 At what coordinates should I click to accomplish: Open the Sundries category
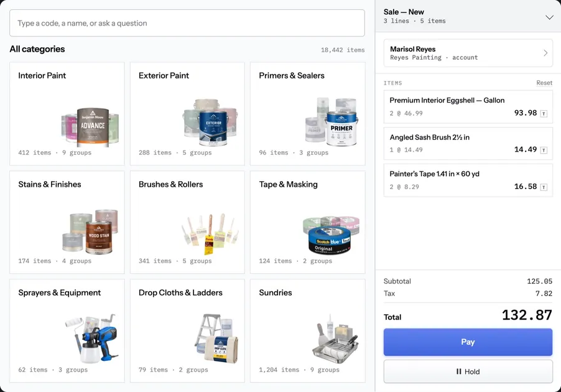tap(308, 331)
